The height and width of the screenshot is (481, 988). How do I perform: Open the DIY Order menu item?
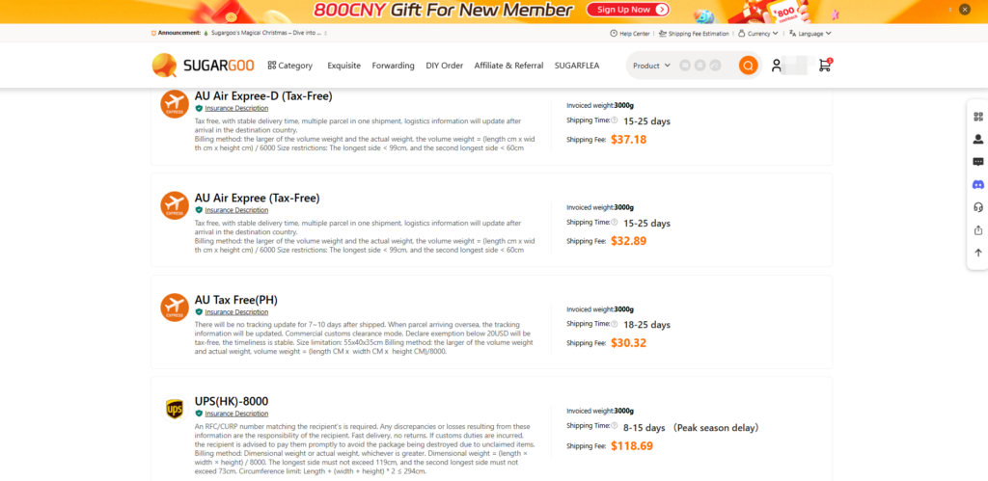click(x=444, y=66)
